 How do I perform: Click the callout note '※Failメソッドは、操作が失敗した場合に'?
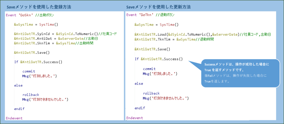tap(235, 76)
